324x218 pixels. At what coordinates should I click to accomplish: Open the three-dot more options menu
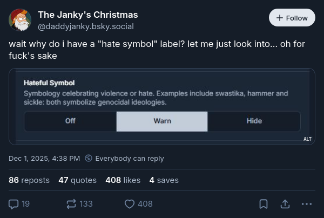[x=307, y=204]
